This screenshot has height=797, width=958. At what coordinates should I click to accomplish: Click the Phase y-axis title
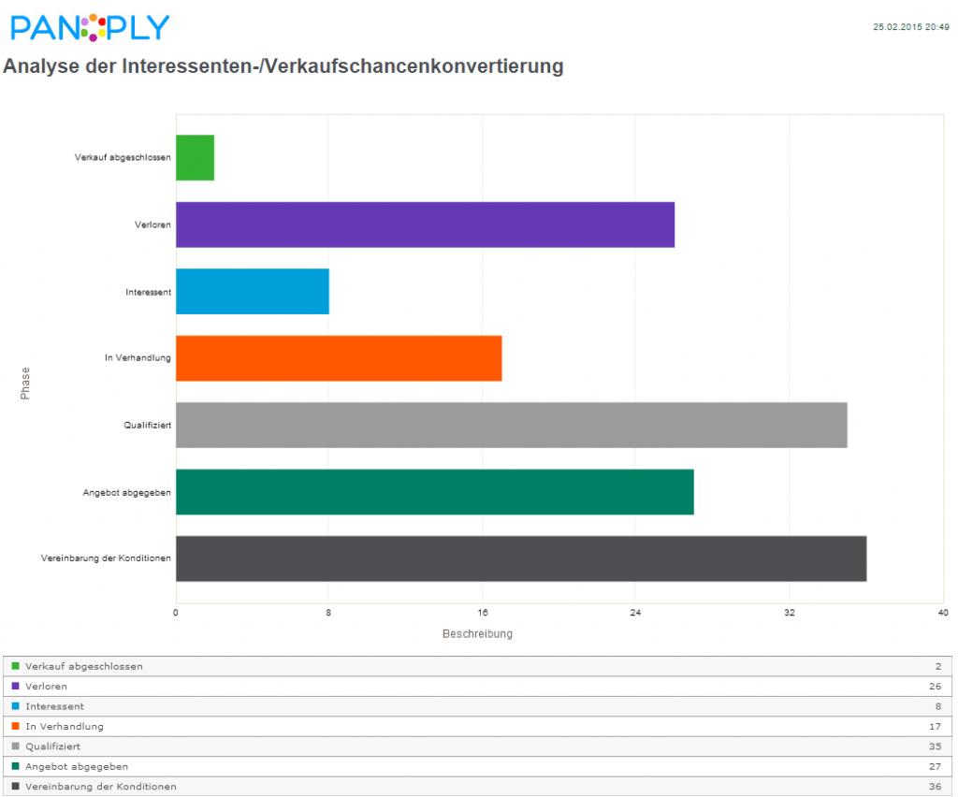pyautogui.click(x=25, y=384)
